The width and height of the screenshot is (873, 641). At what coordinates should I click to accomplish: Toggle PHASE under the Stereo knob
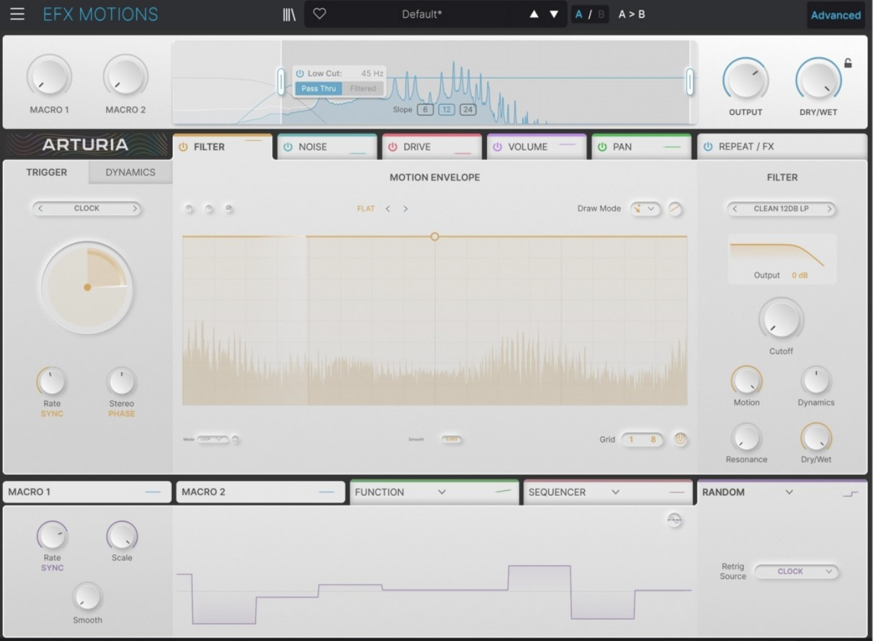point(122,414)
